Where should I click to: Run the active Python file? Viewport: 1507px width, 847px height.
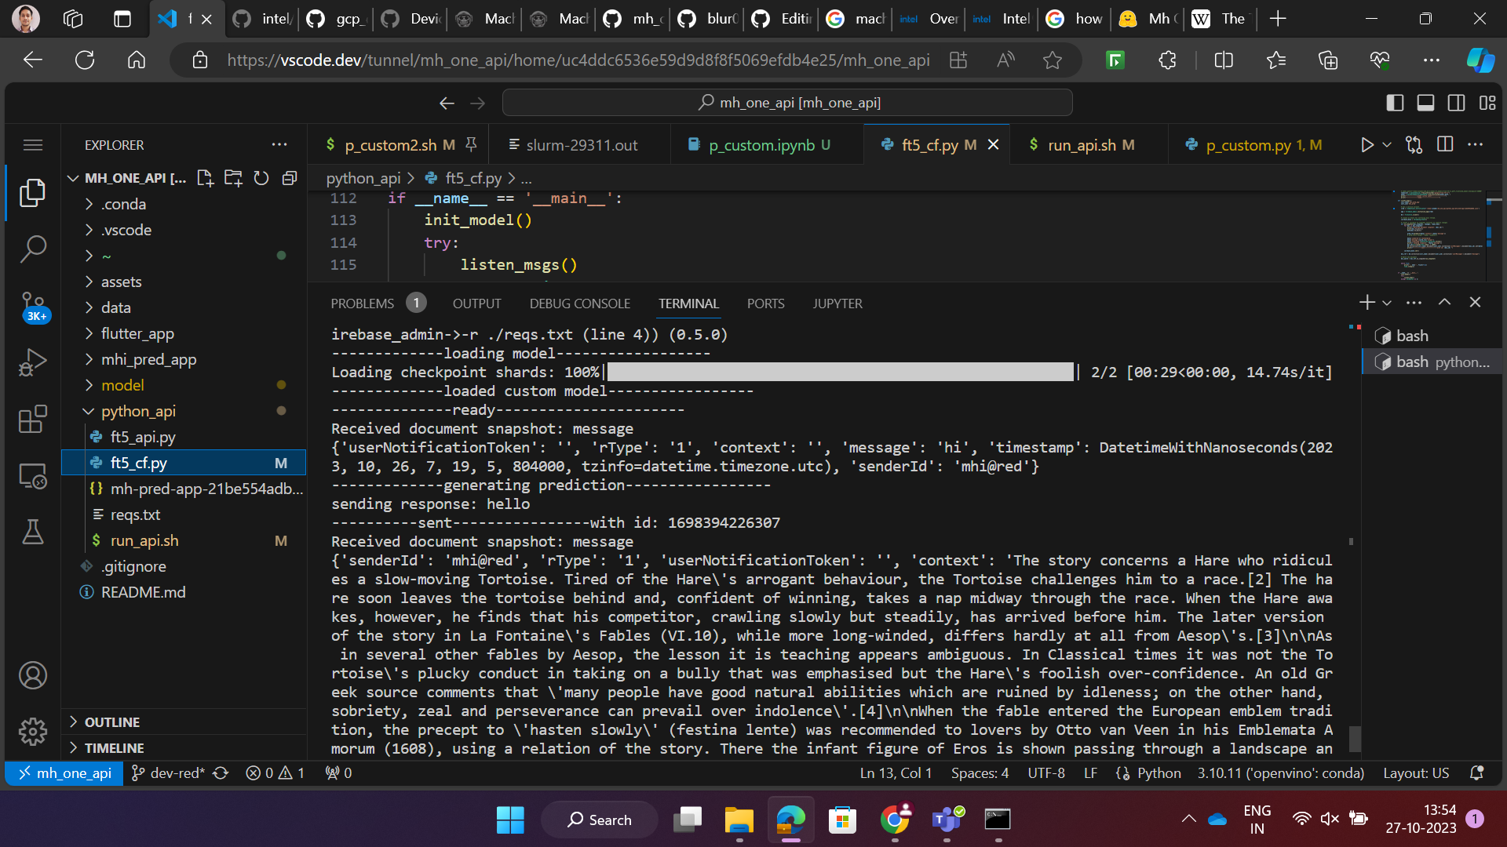(1368, 144)
